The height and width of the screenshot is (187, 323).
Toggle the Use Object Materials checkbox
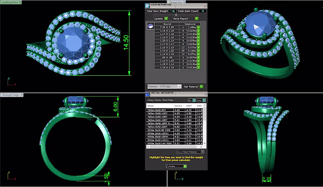(x=202, y=152)
